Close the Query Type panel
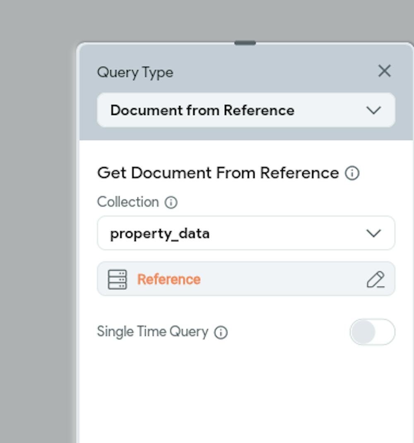The image size is (414, 443). 384,71
